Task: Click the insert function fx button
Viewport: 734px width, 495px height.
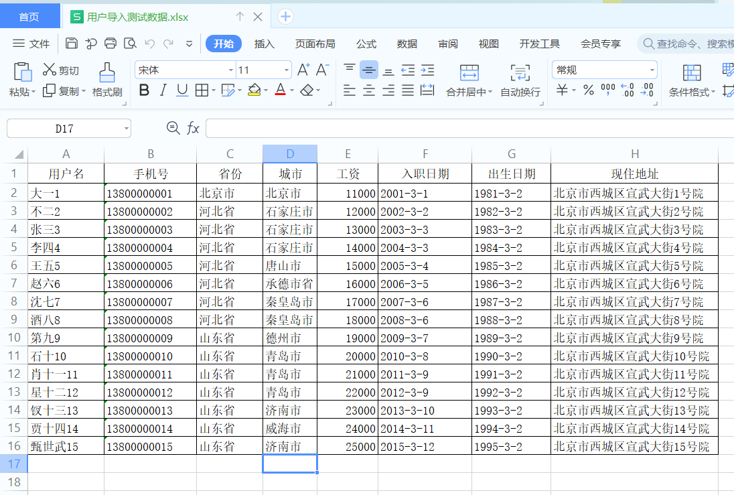Action: tap(193, 128)
